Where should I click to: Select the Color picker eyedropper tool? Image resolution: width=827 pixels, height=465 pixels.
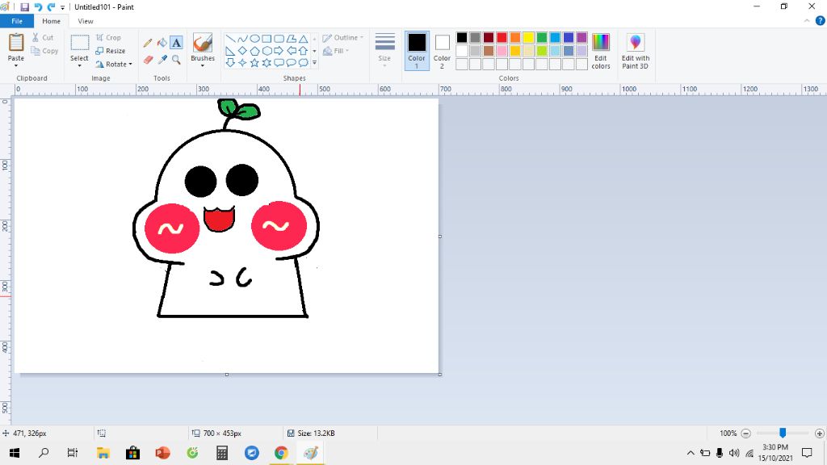162,60
